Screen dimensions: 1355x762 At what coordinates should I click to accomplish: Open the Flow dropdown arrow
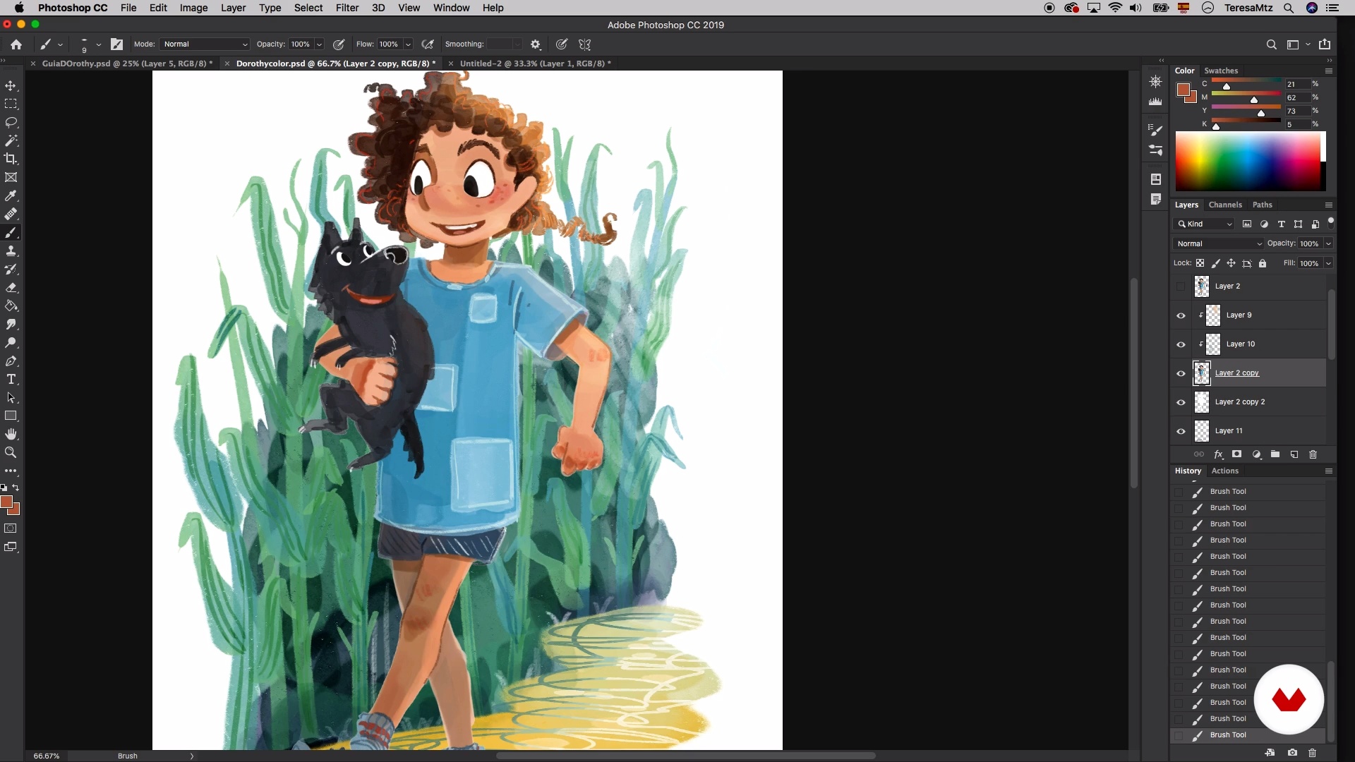click(x=408, y=44)
